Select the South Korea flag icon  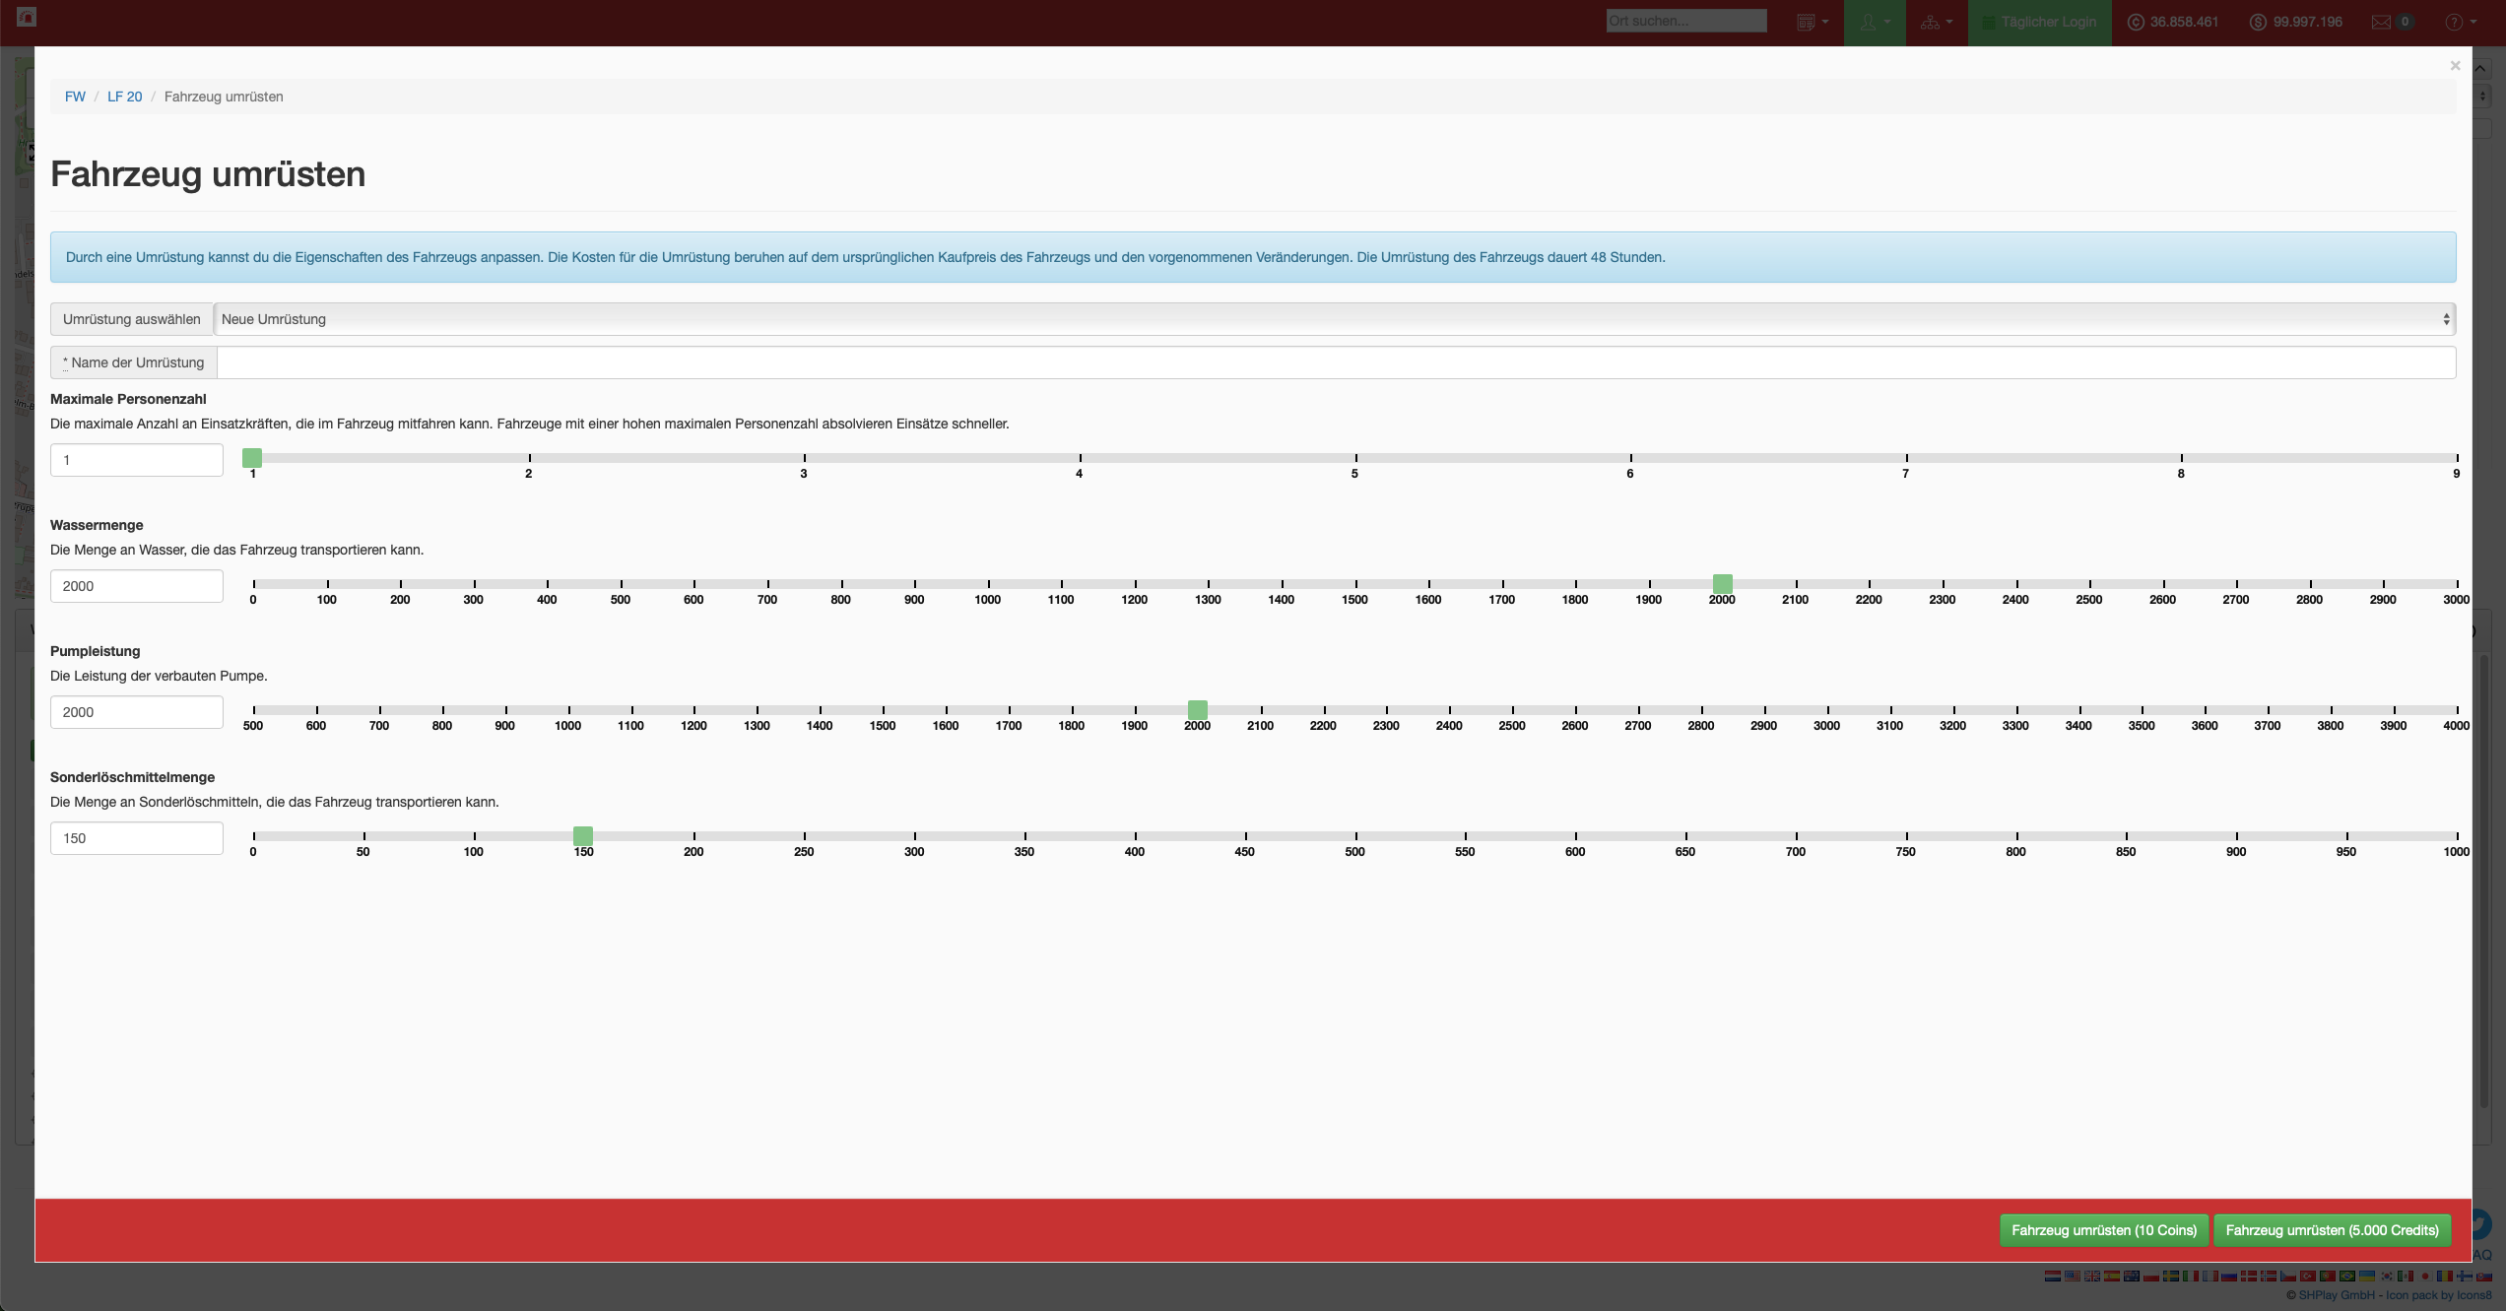tap(2387, 1276)
